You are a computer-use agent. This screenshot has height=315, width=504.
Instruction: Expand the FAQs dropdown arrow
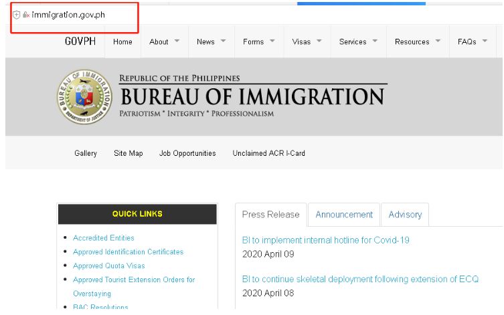[x=485, y=41]
